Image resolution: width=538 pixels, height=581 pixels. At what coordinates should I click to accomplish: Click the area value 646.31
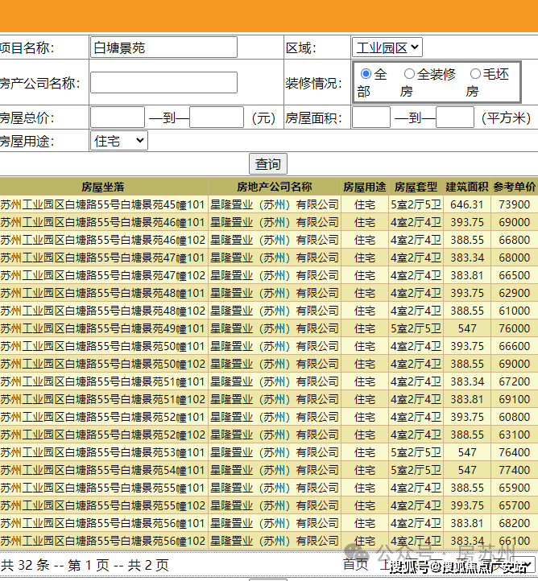(x=467, y=204)
